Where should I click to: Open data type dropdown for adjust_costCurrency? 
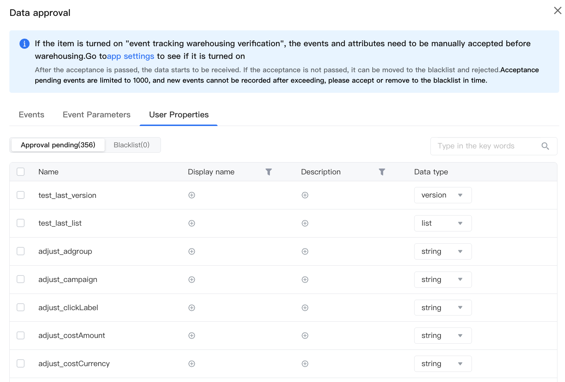coord(443,364)
